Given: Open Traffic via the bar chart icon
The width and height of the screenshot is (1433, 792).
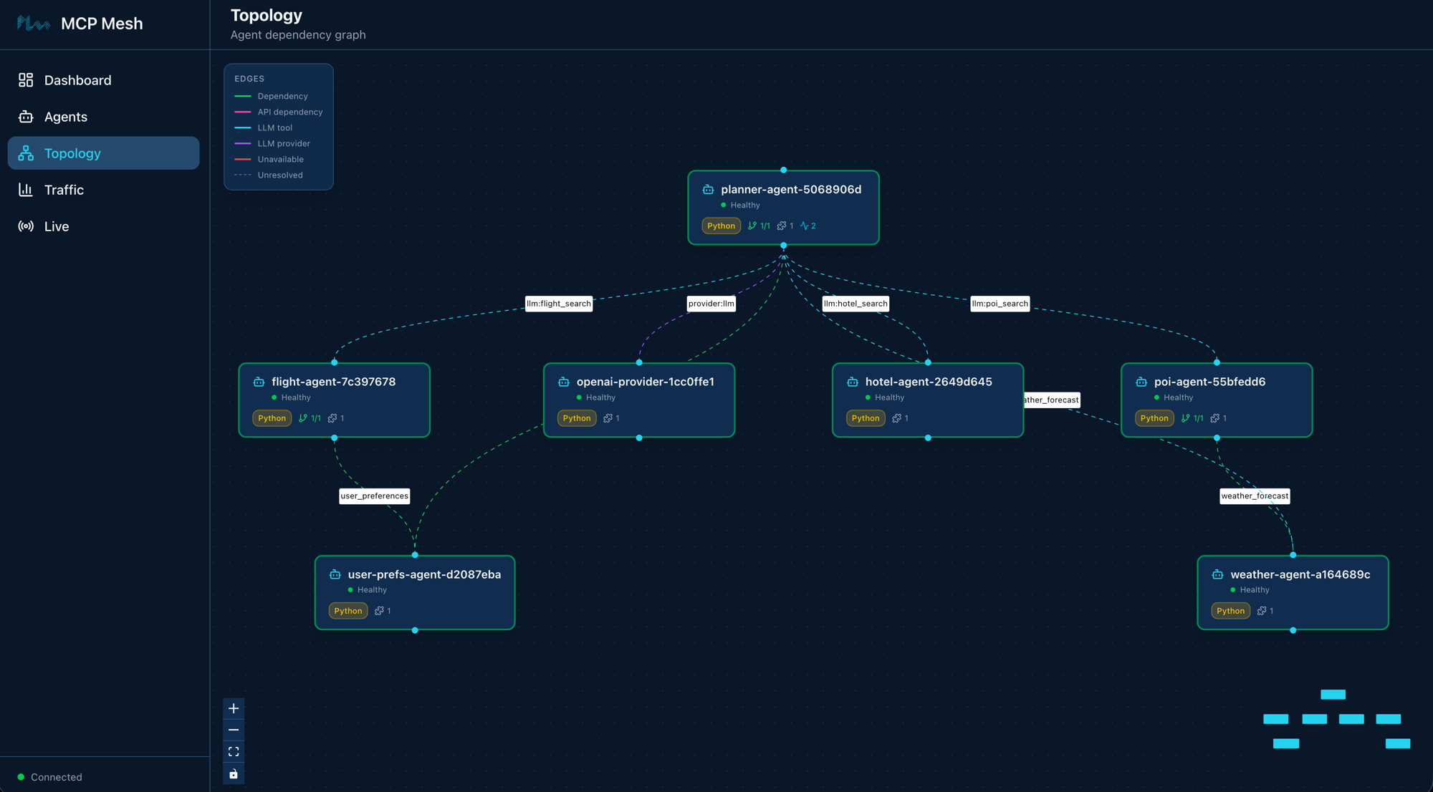Looking at the screenshot, I should point(26,190).
